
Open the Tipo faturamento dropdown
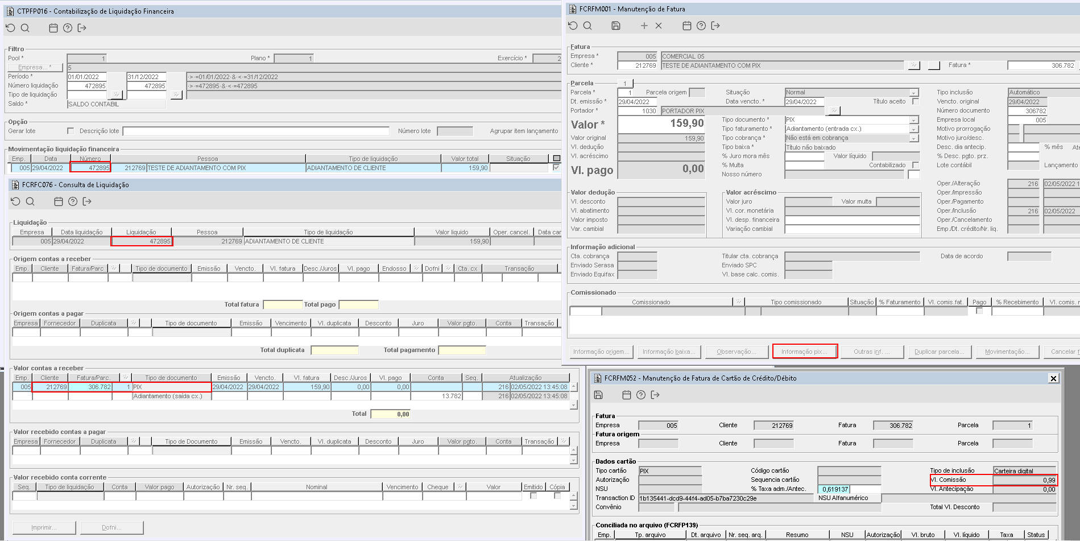click(913, 129)
